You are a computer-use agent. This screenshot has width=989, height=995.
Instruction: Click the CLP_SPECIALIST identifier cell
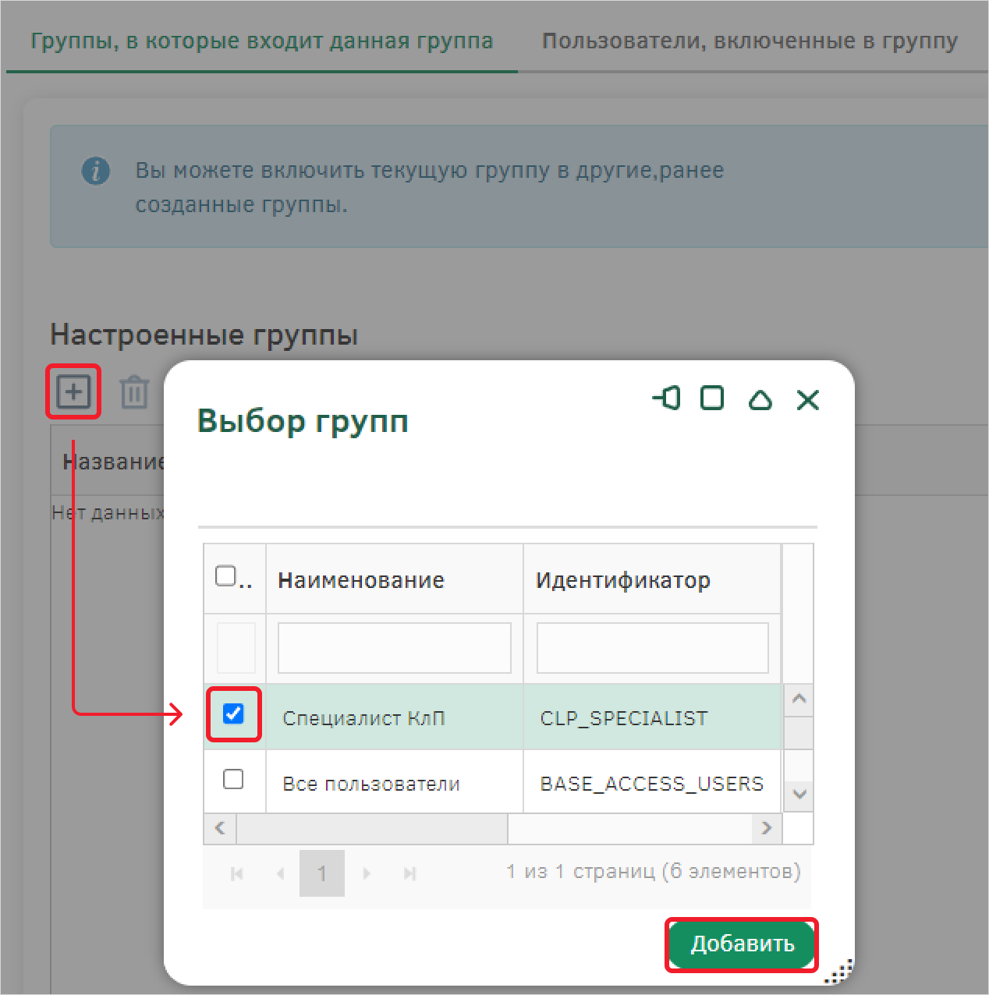pos(652,717)
